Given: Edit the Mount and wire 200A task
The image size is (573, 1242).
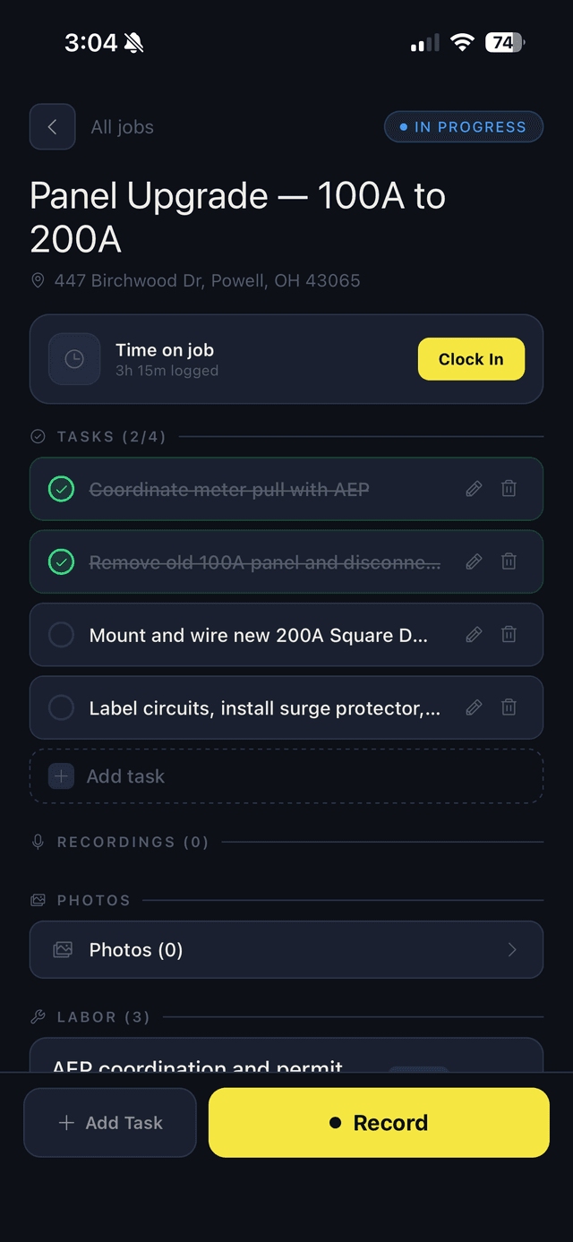Looking at the screenshot, I should 474,634.
